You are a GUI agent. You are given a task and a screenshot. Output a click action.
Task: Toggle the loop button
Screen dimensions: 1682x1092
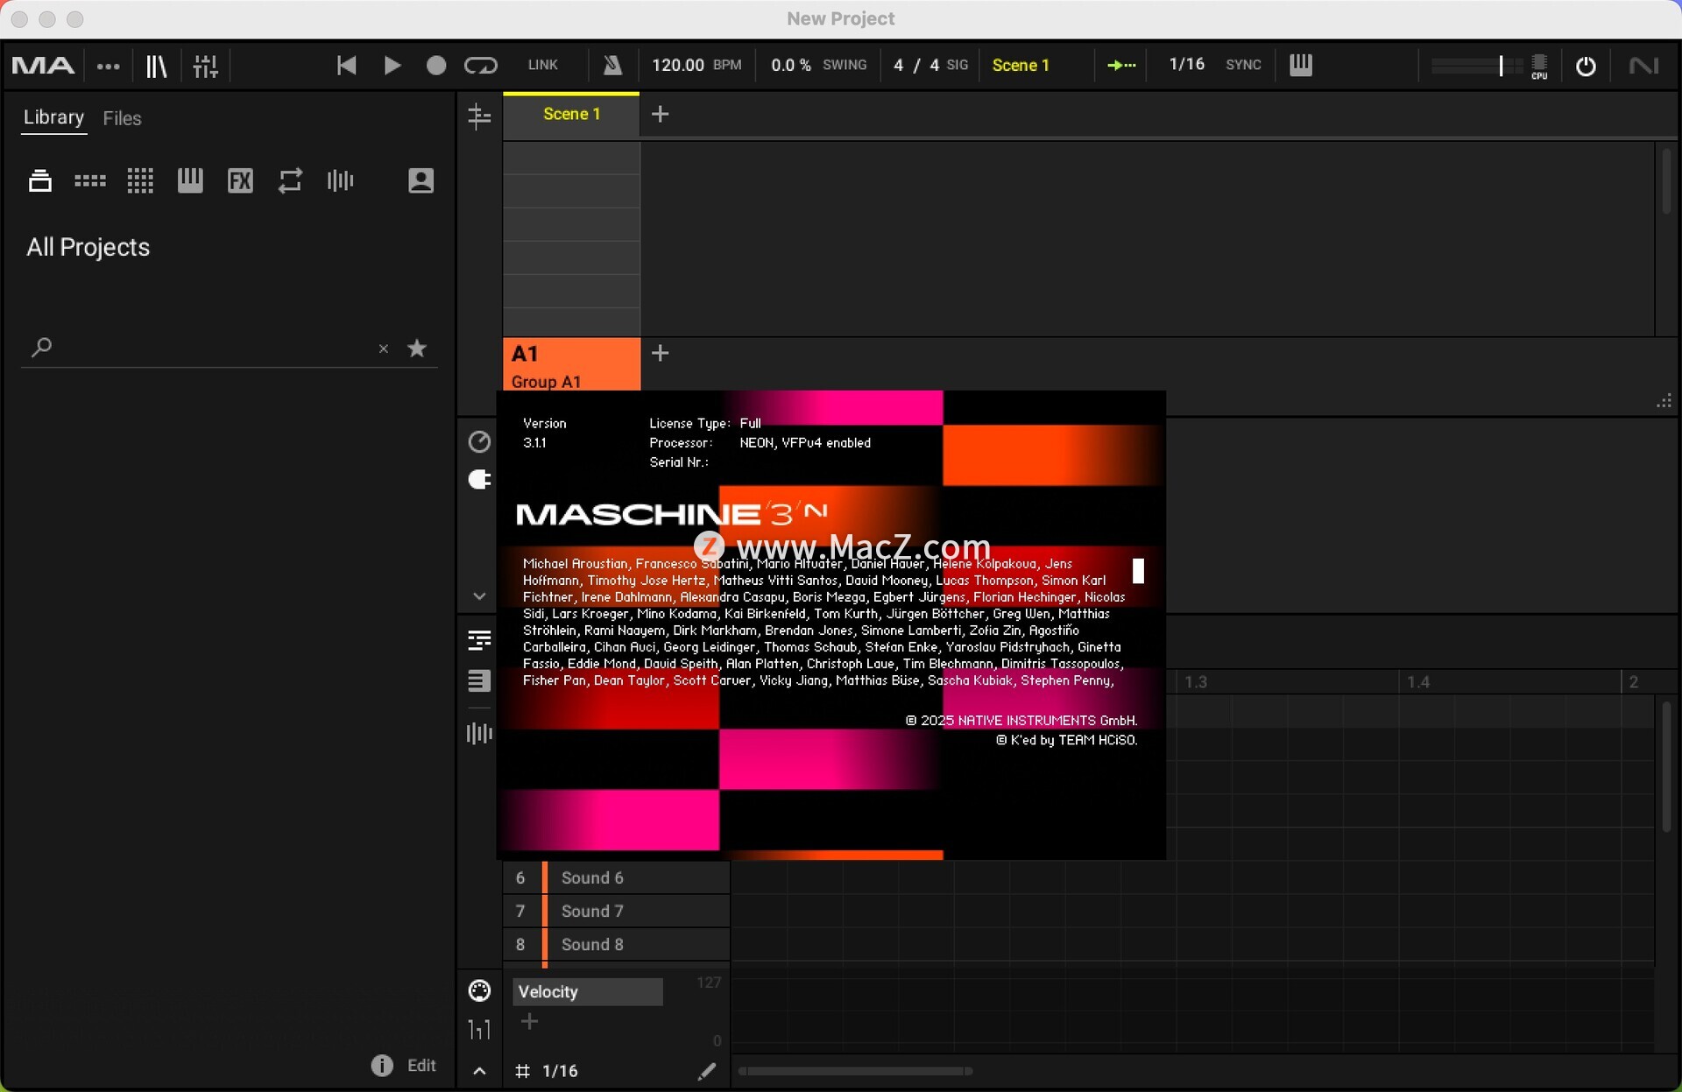[480, 66]
